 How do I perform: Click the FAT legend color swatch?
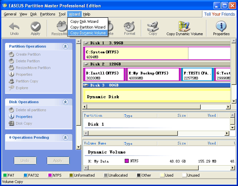[x=5, y=175]
